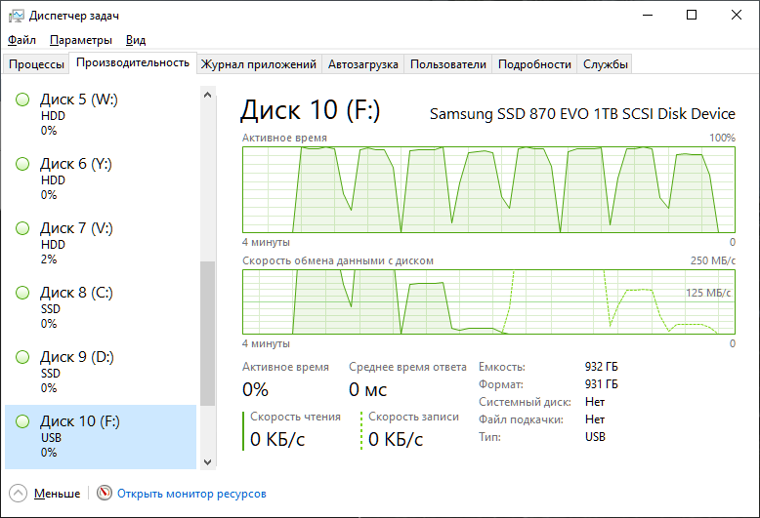Click the Disk 8 (C:) status circle icon
The width and height of the screenshot is (760, 518).
22,293
